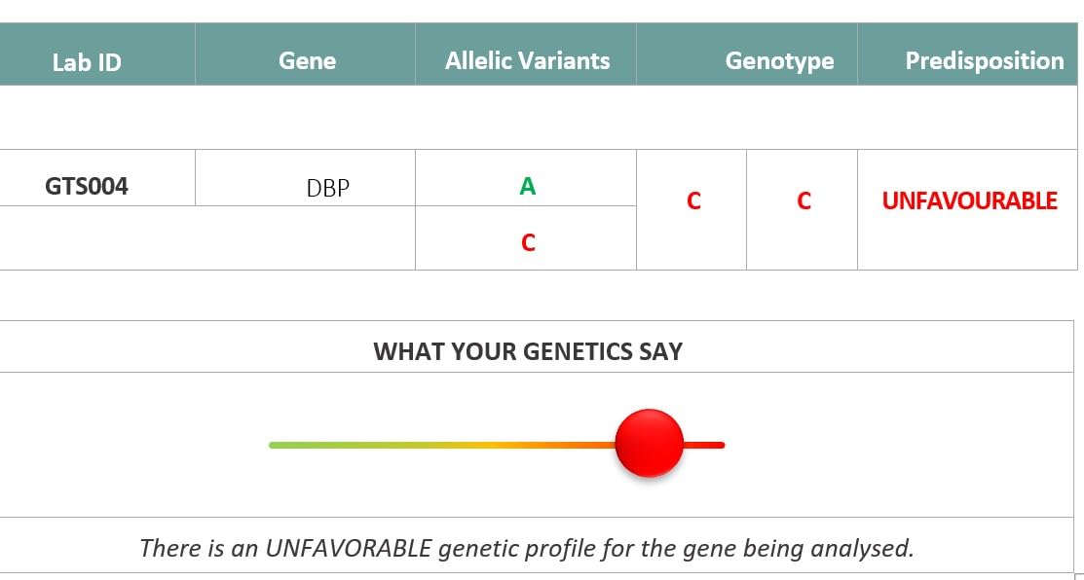Select the red UNFAVOURABLE predisposition cell
Image resolution: width=1084 pixels, height=580 pixels.
pos(969,201)
